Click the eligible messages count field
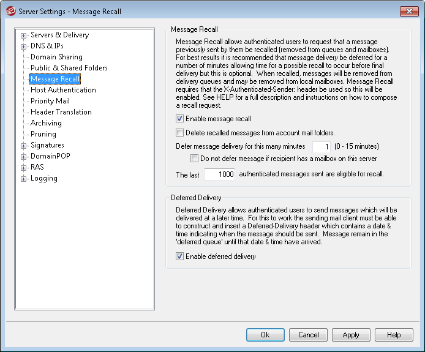 tap(219, 174)
